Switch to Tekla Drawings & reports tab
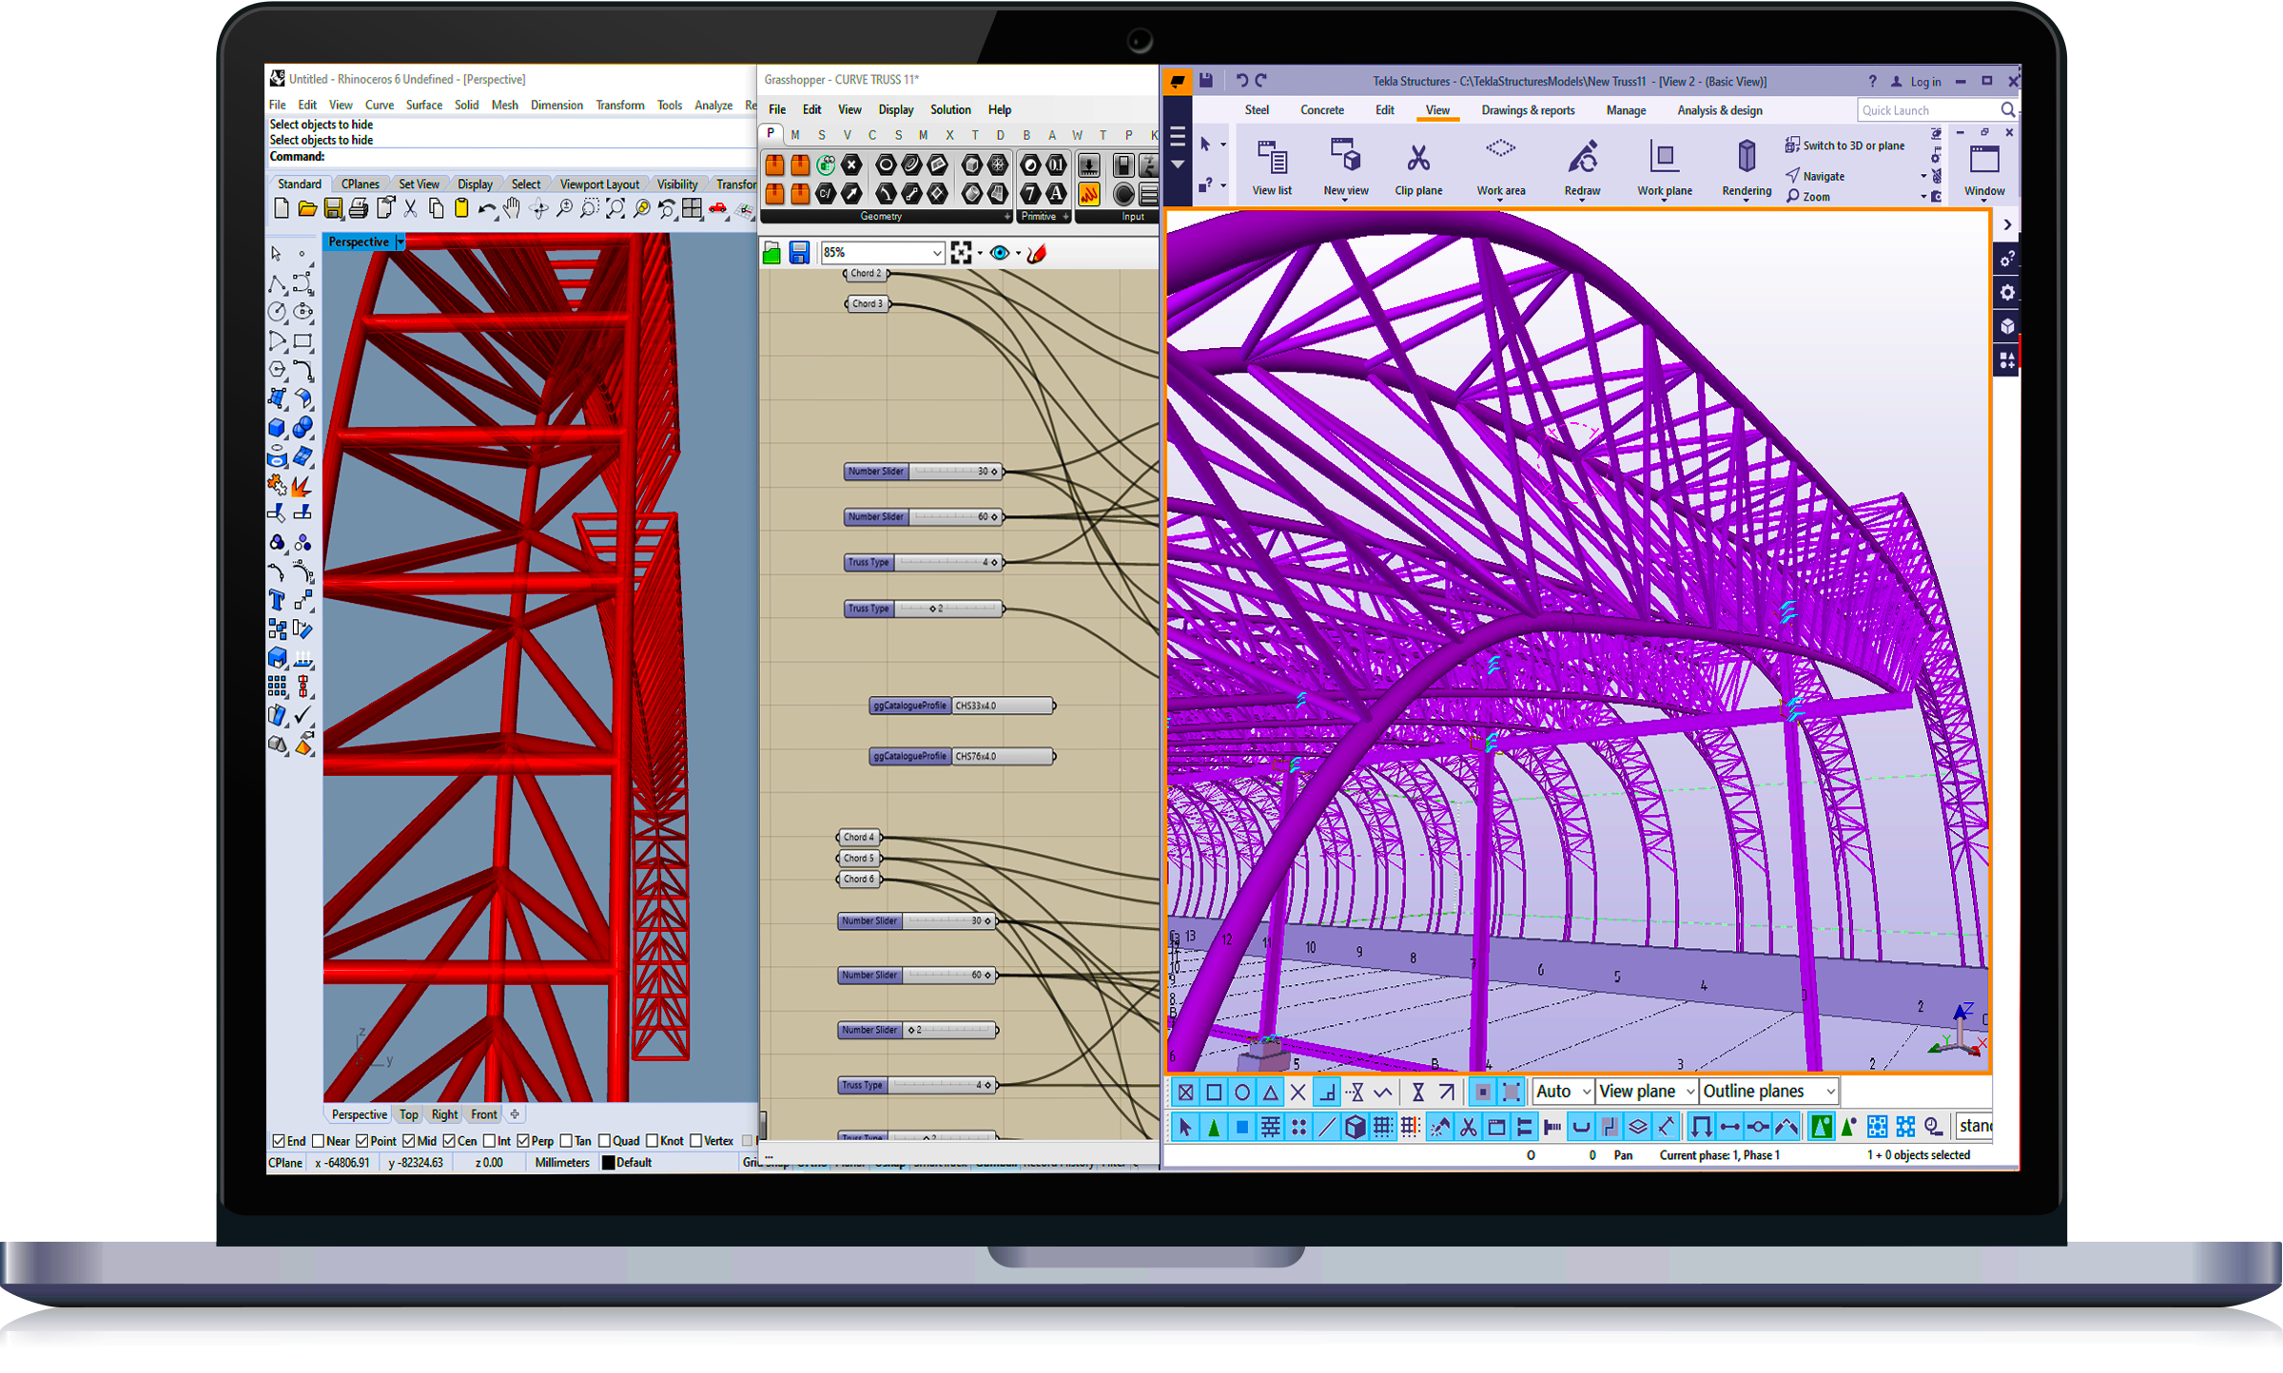2283x1373 pixels. click(x=1528, y=110)
